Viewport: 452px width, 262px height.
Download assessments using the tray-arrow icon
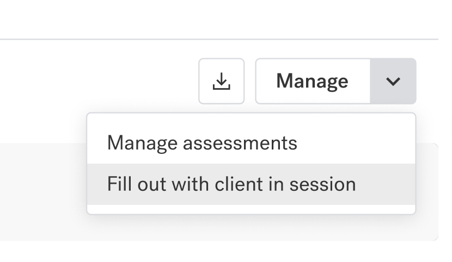tap(222, 81)
